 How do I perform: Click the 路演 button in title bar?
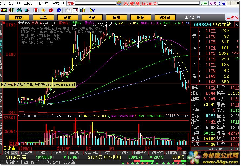pyautogui.click(x=222, y=3)
